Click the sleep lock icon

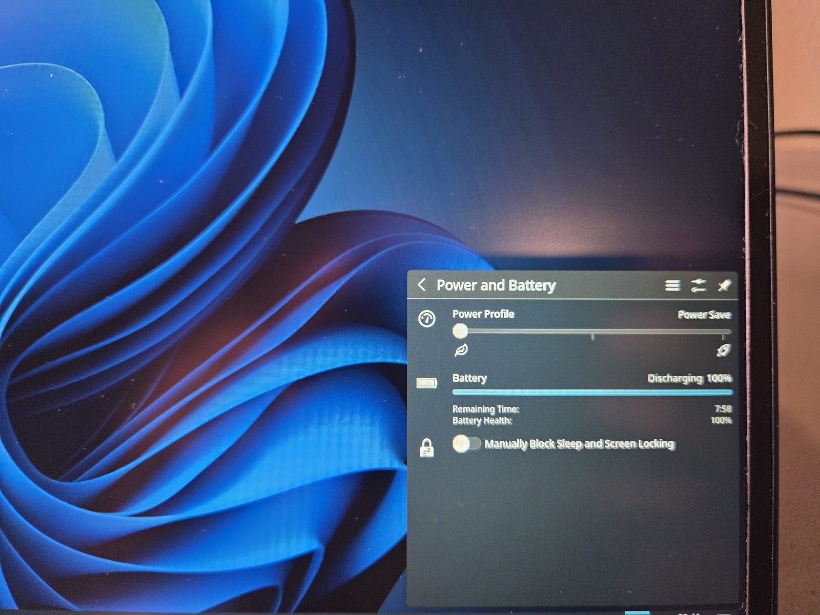click(x=426, y=448)
